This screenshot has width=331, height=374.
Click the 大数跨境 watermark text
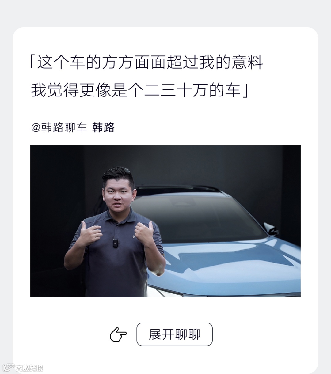(x=29, y=368)
